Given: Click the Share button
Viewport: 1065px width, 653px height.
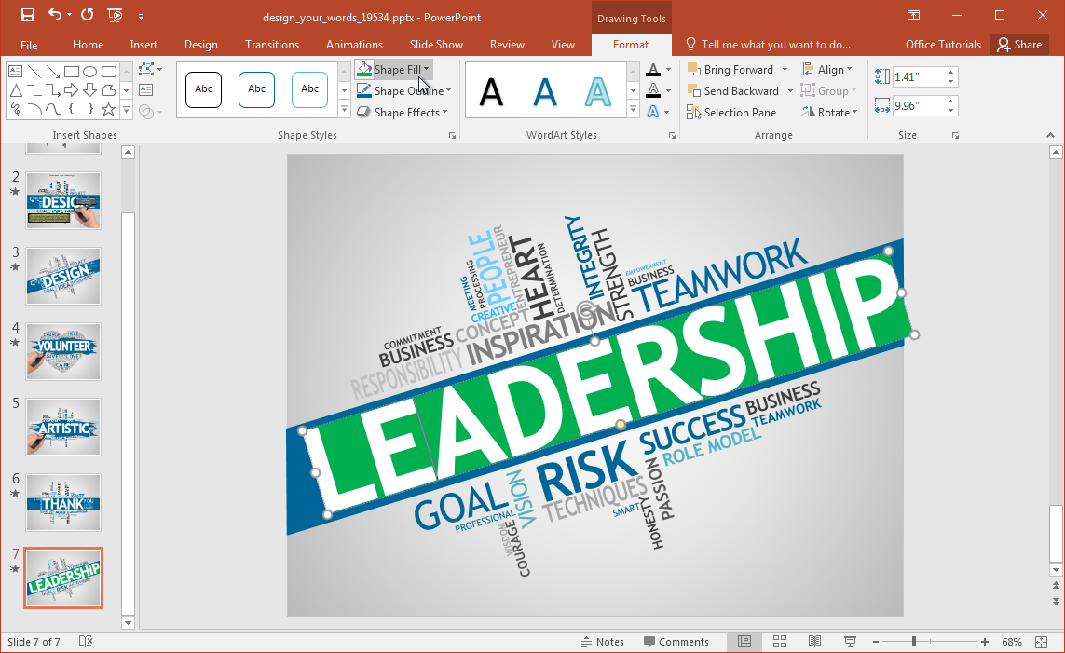Looking at the screenshot, I should (x=1018, y=45).
